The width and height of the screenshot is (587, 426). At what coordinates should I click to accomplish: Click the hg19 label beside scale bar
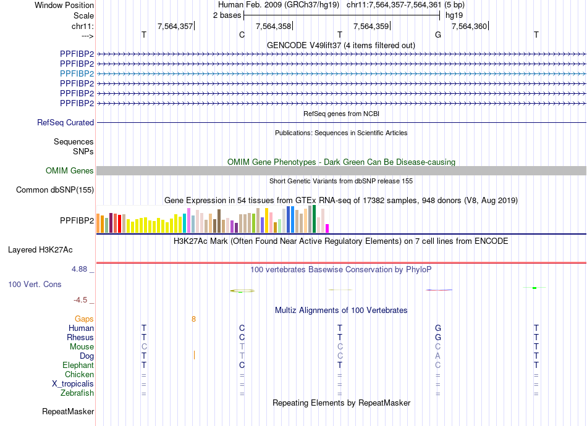(x=454, y=15)
